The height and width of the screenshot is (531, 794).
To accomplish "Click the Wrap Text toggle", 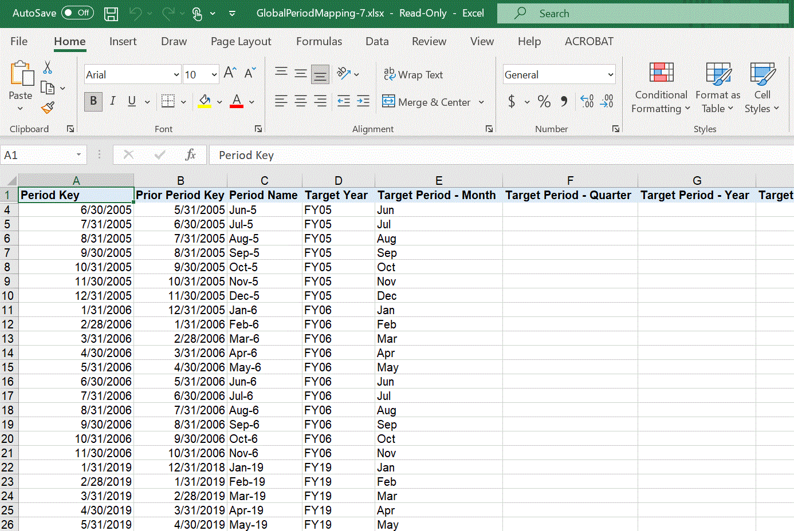I will [x=413, y=74].
